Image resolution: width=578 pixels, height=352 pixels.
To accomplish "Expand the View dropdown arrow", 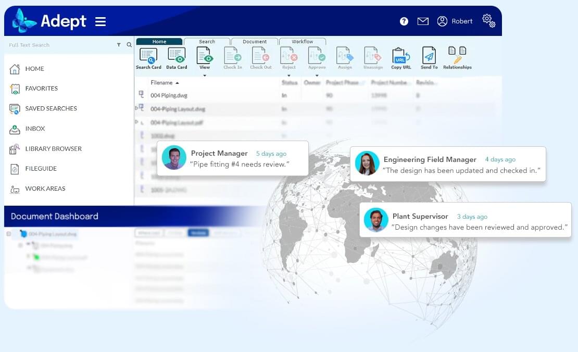I will [x=205, y=76].
